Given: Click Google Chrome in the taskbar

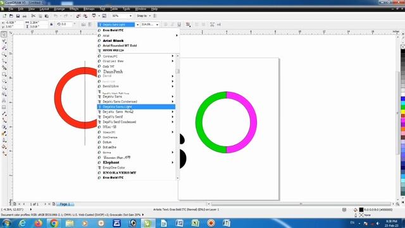Looking at the screenshot, I should (x=54, y=223).
